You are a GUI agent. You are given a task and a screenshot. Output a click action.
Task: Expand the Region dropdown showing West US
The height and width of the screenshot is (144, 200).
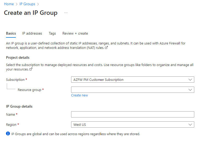133,125
